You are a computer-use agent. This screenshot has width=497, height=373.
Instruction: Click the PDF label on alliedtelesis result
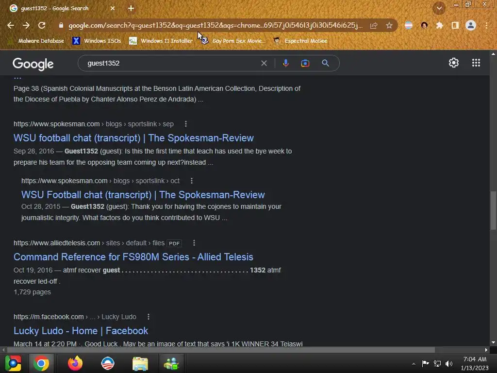pyautogui.click(x=174, y=244)
